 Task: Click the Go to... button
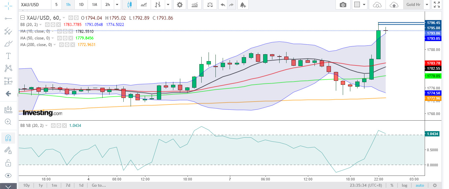click(99, 185)
